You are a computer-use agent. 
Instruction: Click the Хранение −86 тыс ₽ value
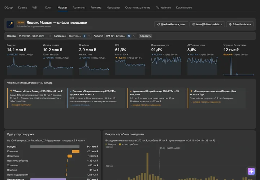click(92, 165)
